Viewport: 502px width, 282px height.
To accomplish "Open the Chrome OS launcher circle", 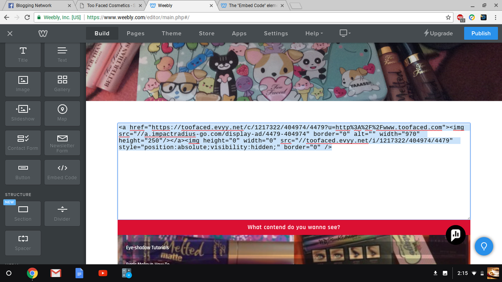I will point(9,273).
